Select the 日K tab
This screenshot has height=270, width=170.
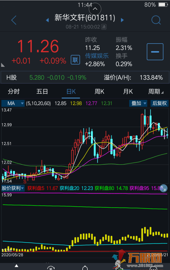click(x=71, y=91)
